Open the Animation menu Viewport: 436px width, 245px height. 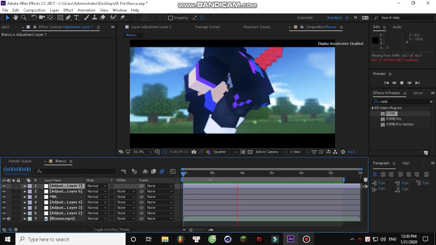(x=87, y=10)
